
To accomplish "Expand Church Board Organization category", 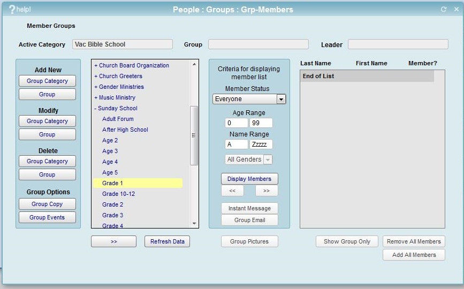I will [x=132, y=65].
